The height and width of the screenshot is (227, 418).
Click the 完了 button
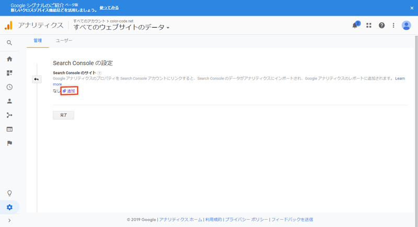(x=63, y=115)
